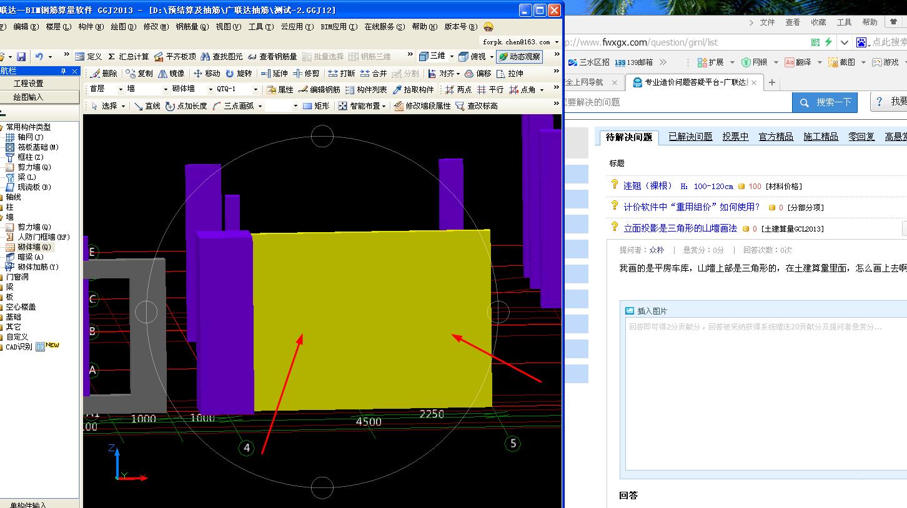Click 延伸 extend tool

274,74
